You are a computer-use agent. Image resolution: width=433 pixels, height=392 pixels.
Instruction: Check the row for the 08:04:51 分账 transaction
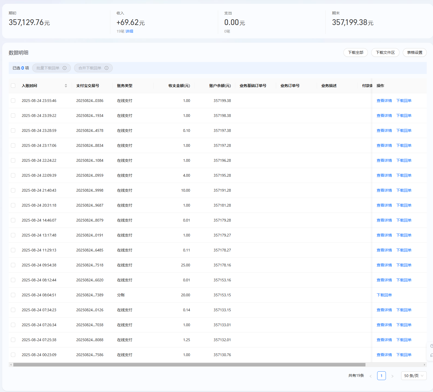coord(13,295)
